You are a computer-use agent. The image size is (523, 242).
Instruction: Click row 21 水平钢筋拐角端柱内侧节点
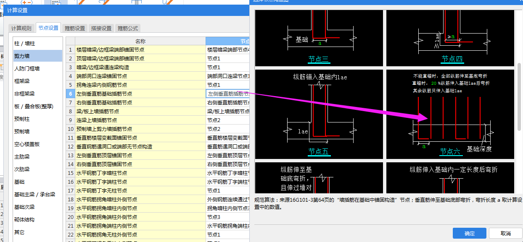click(140, 226)
